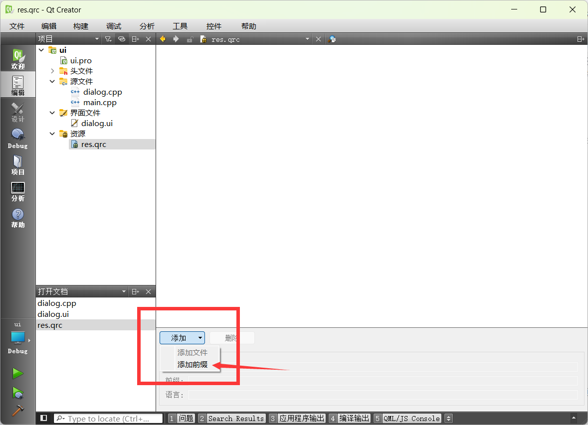Click the filter tree funnel icon

click(x=108, y=39)
